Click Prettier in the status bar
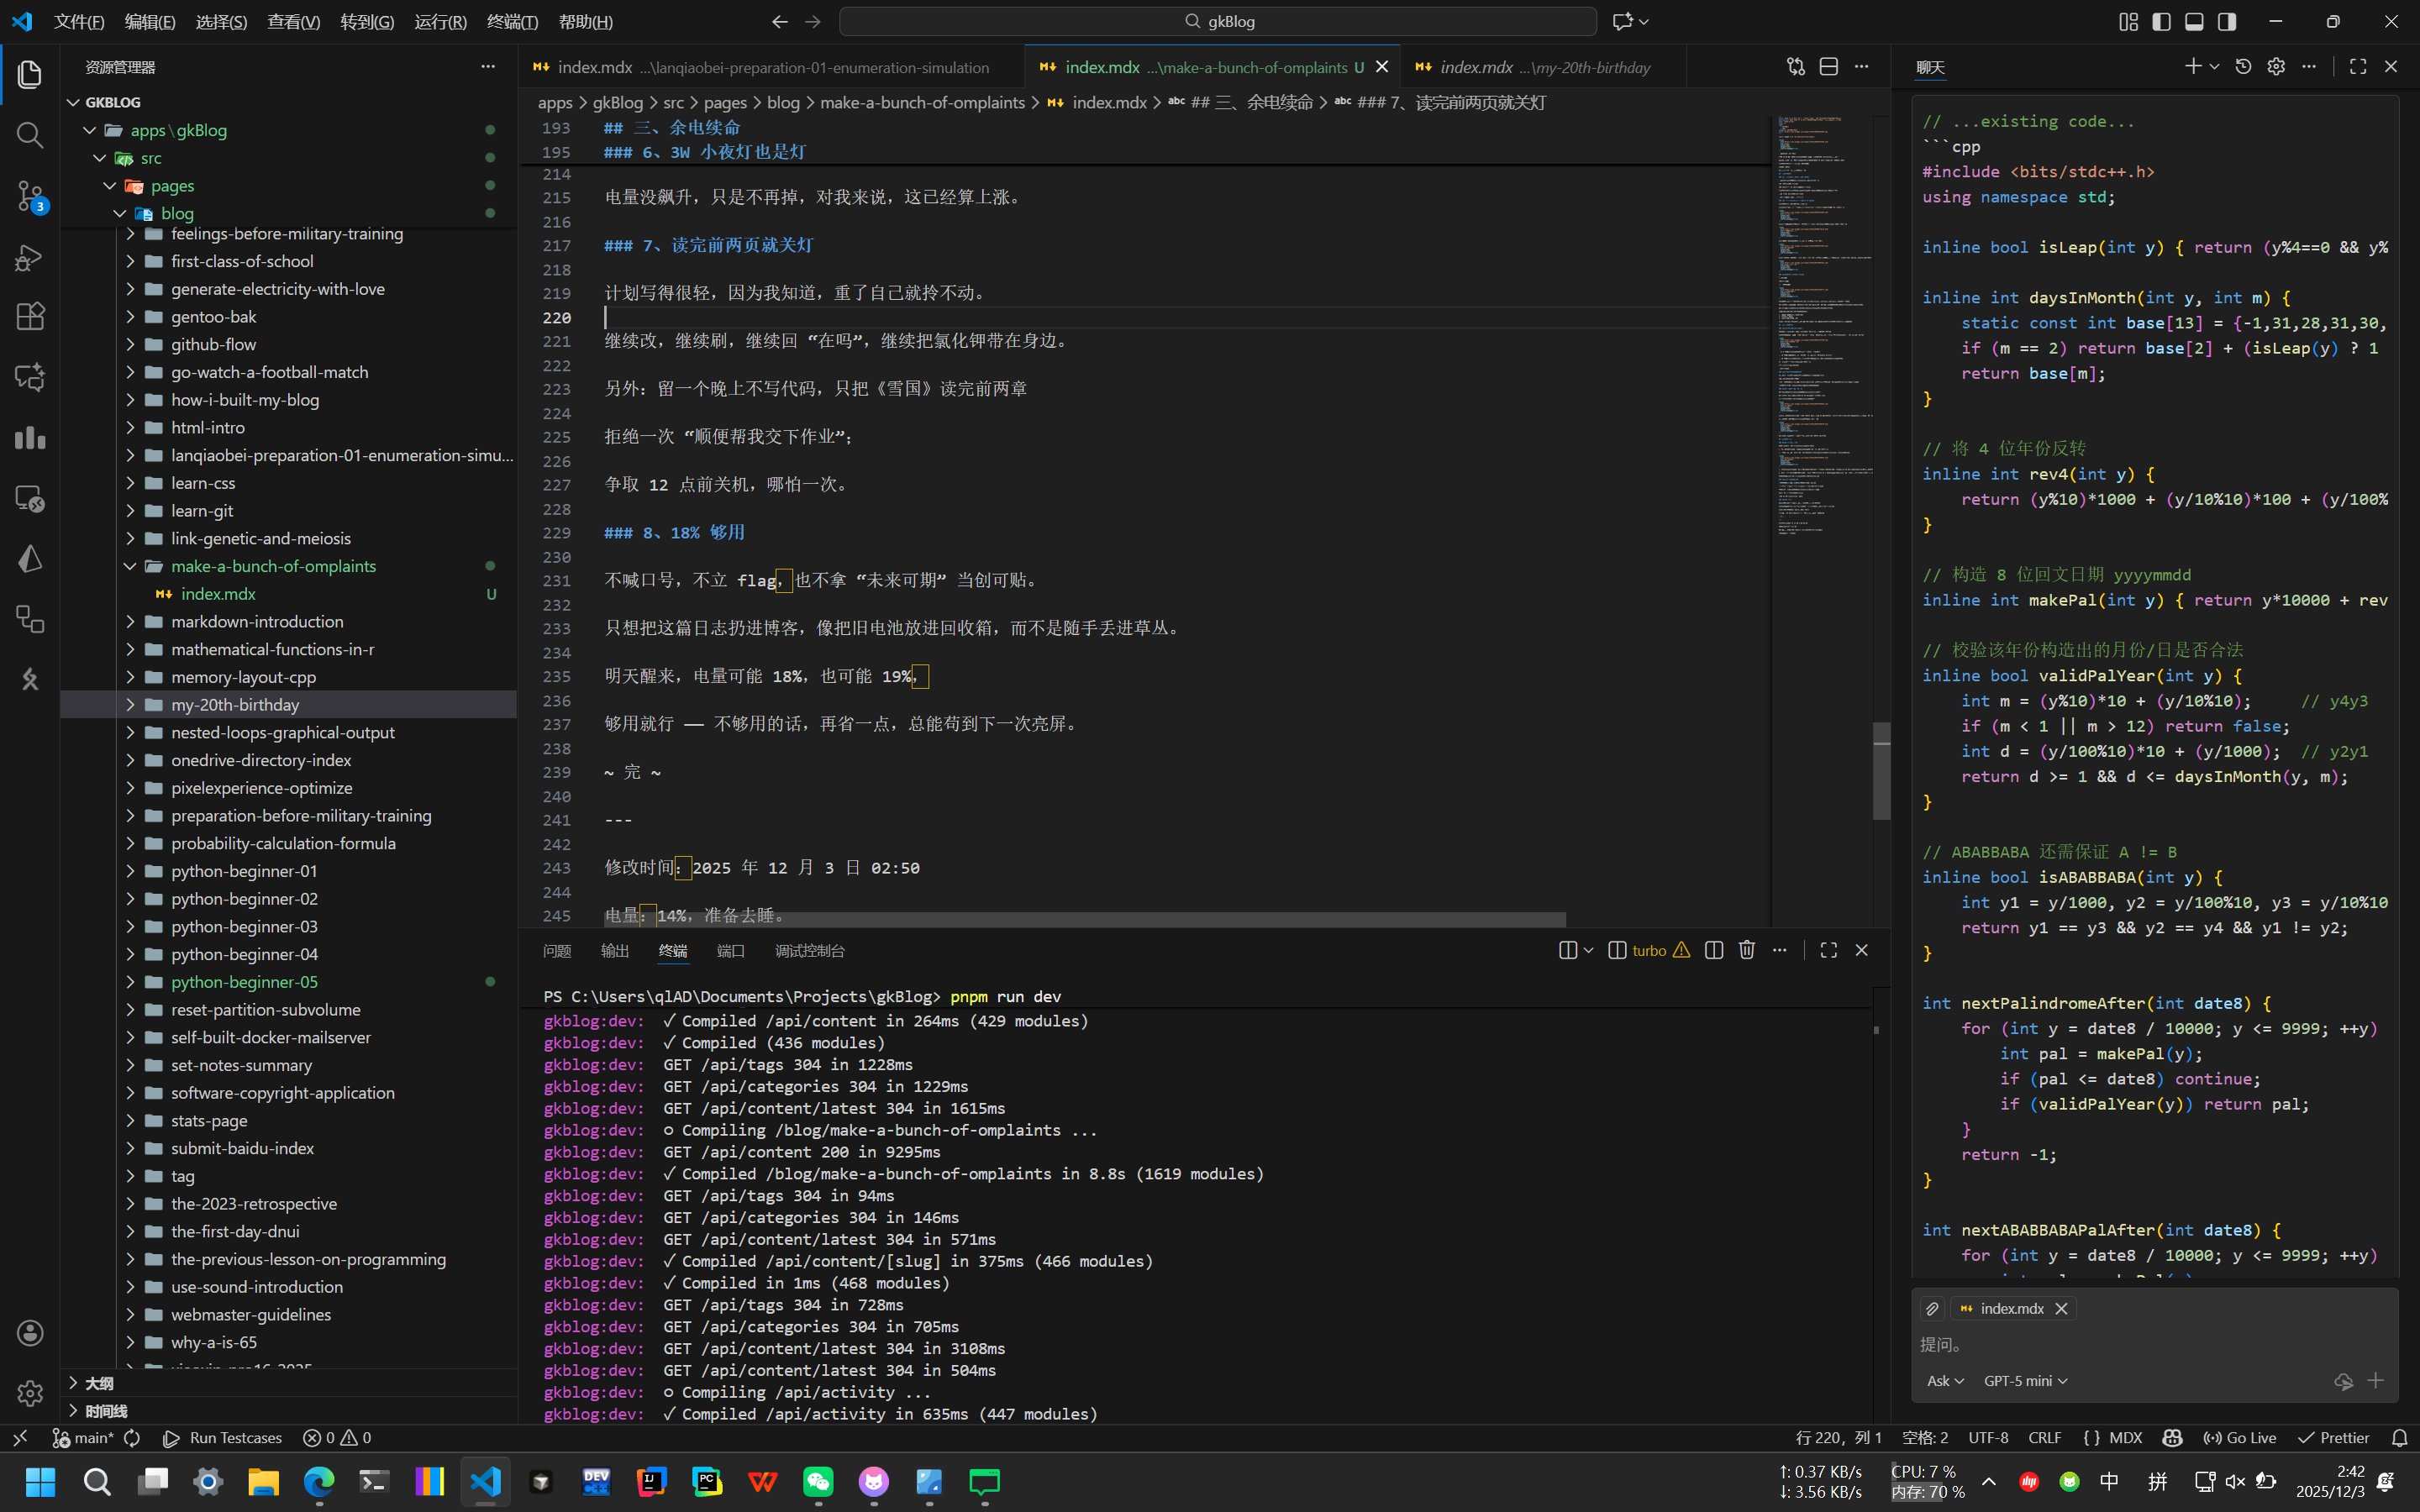Screen dimensions: 2420x1512 (x=2334, y=1437)
